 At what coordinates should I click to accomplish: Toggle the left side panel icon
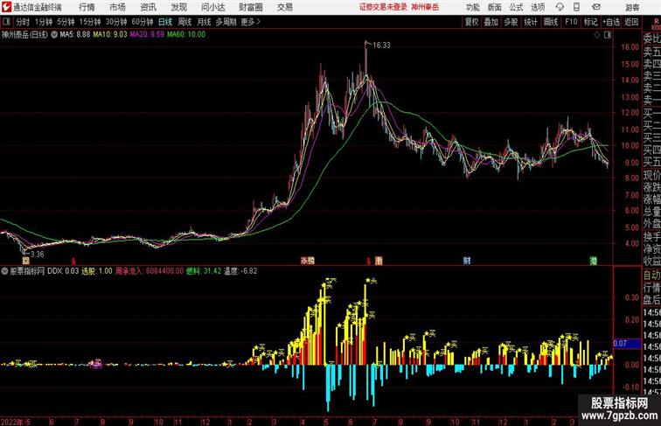pos(6,22)
